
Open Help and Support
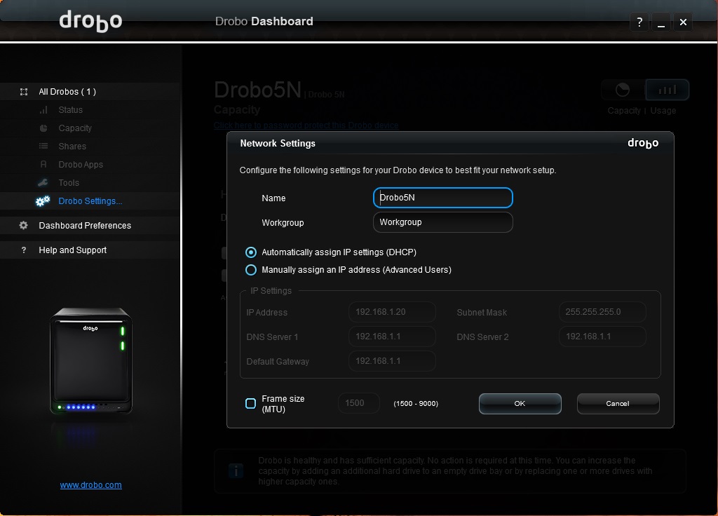(72, 250)
